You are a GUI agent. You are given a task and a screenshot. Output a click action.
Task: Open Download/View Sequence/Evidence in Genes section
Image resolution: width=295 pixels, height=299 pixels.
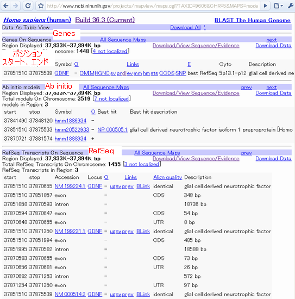point(196,45)
